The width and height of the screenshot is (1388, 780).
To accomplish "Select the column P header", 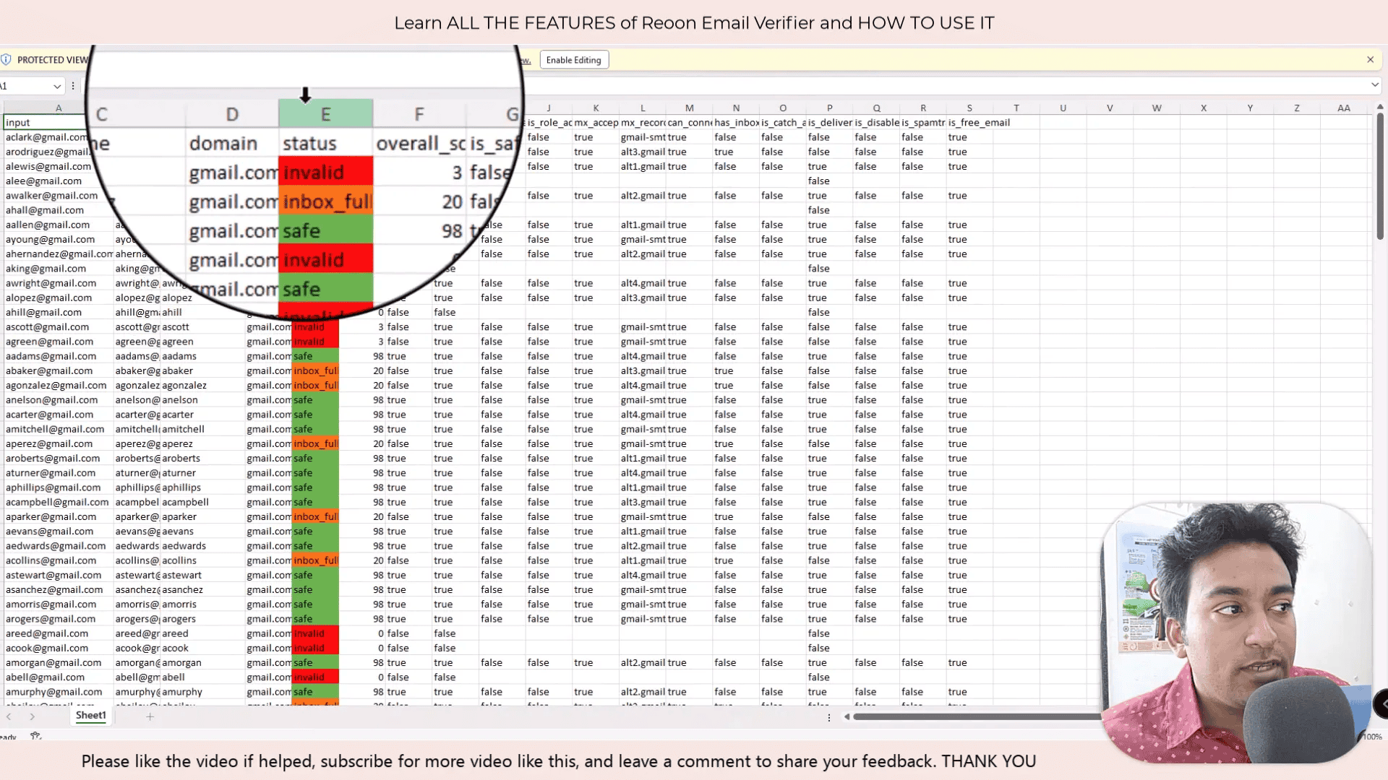I will [830, 108].
